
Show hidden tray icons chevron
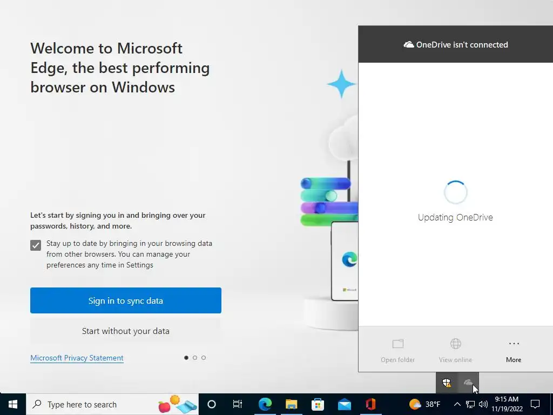coord(457,404)
